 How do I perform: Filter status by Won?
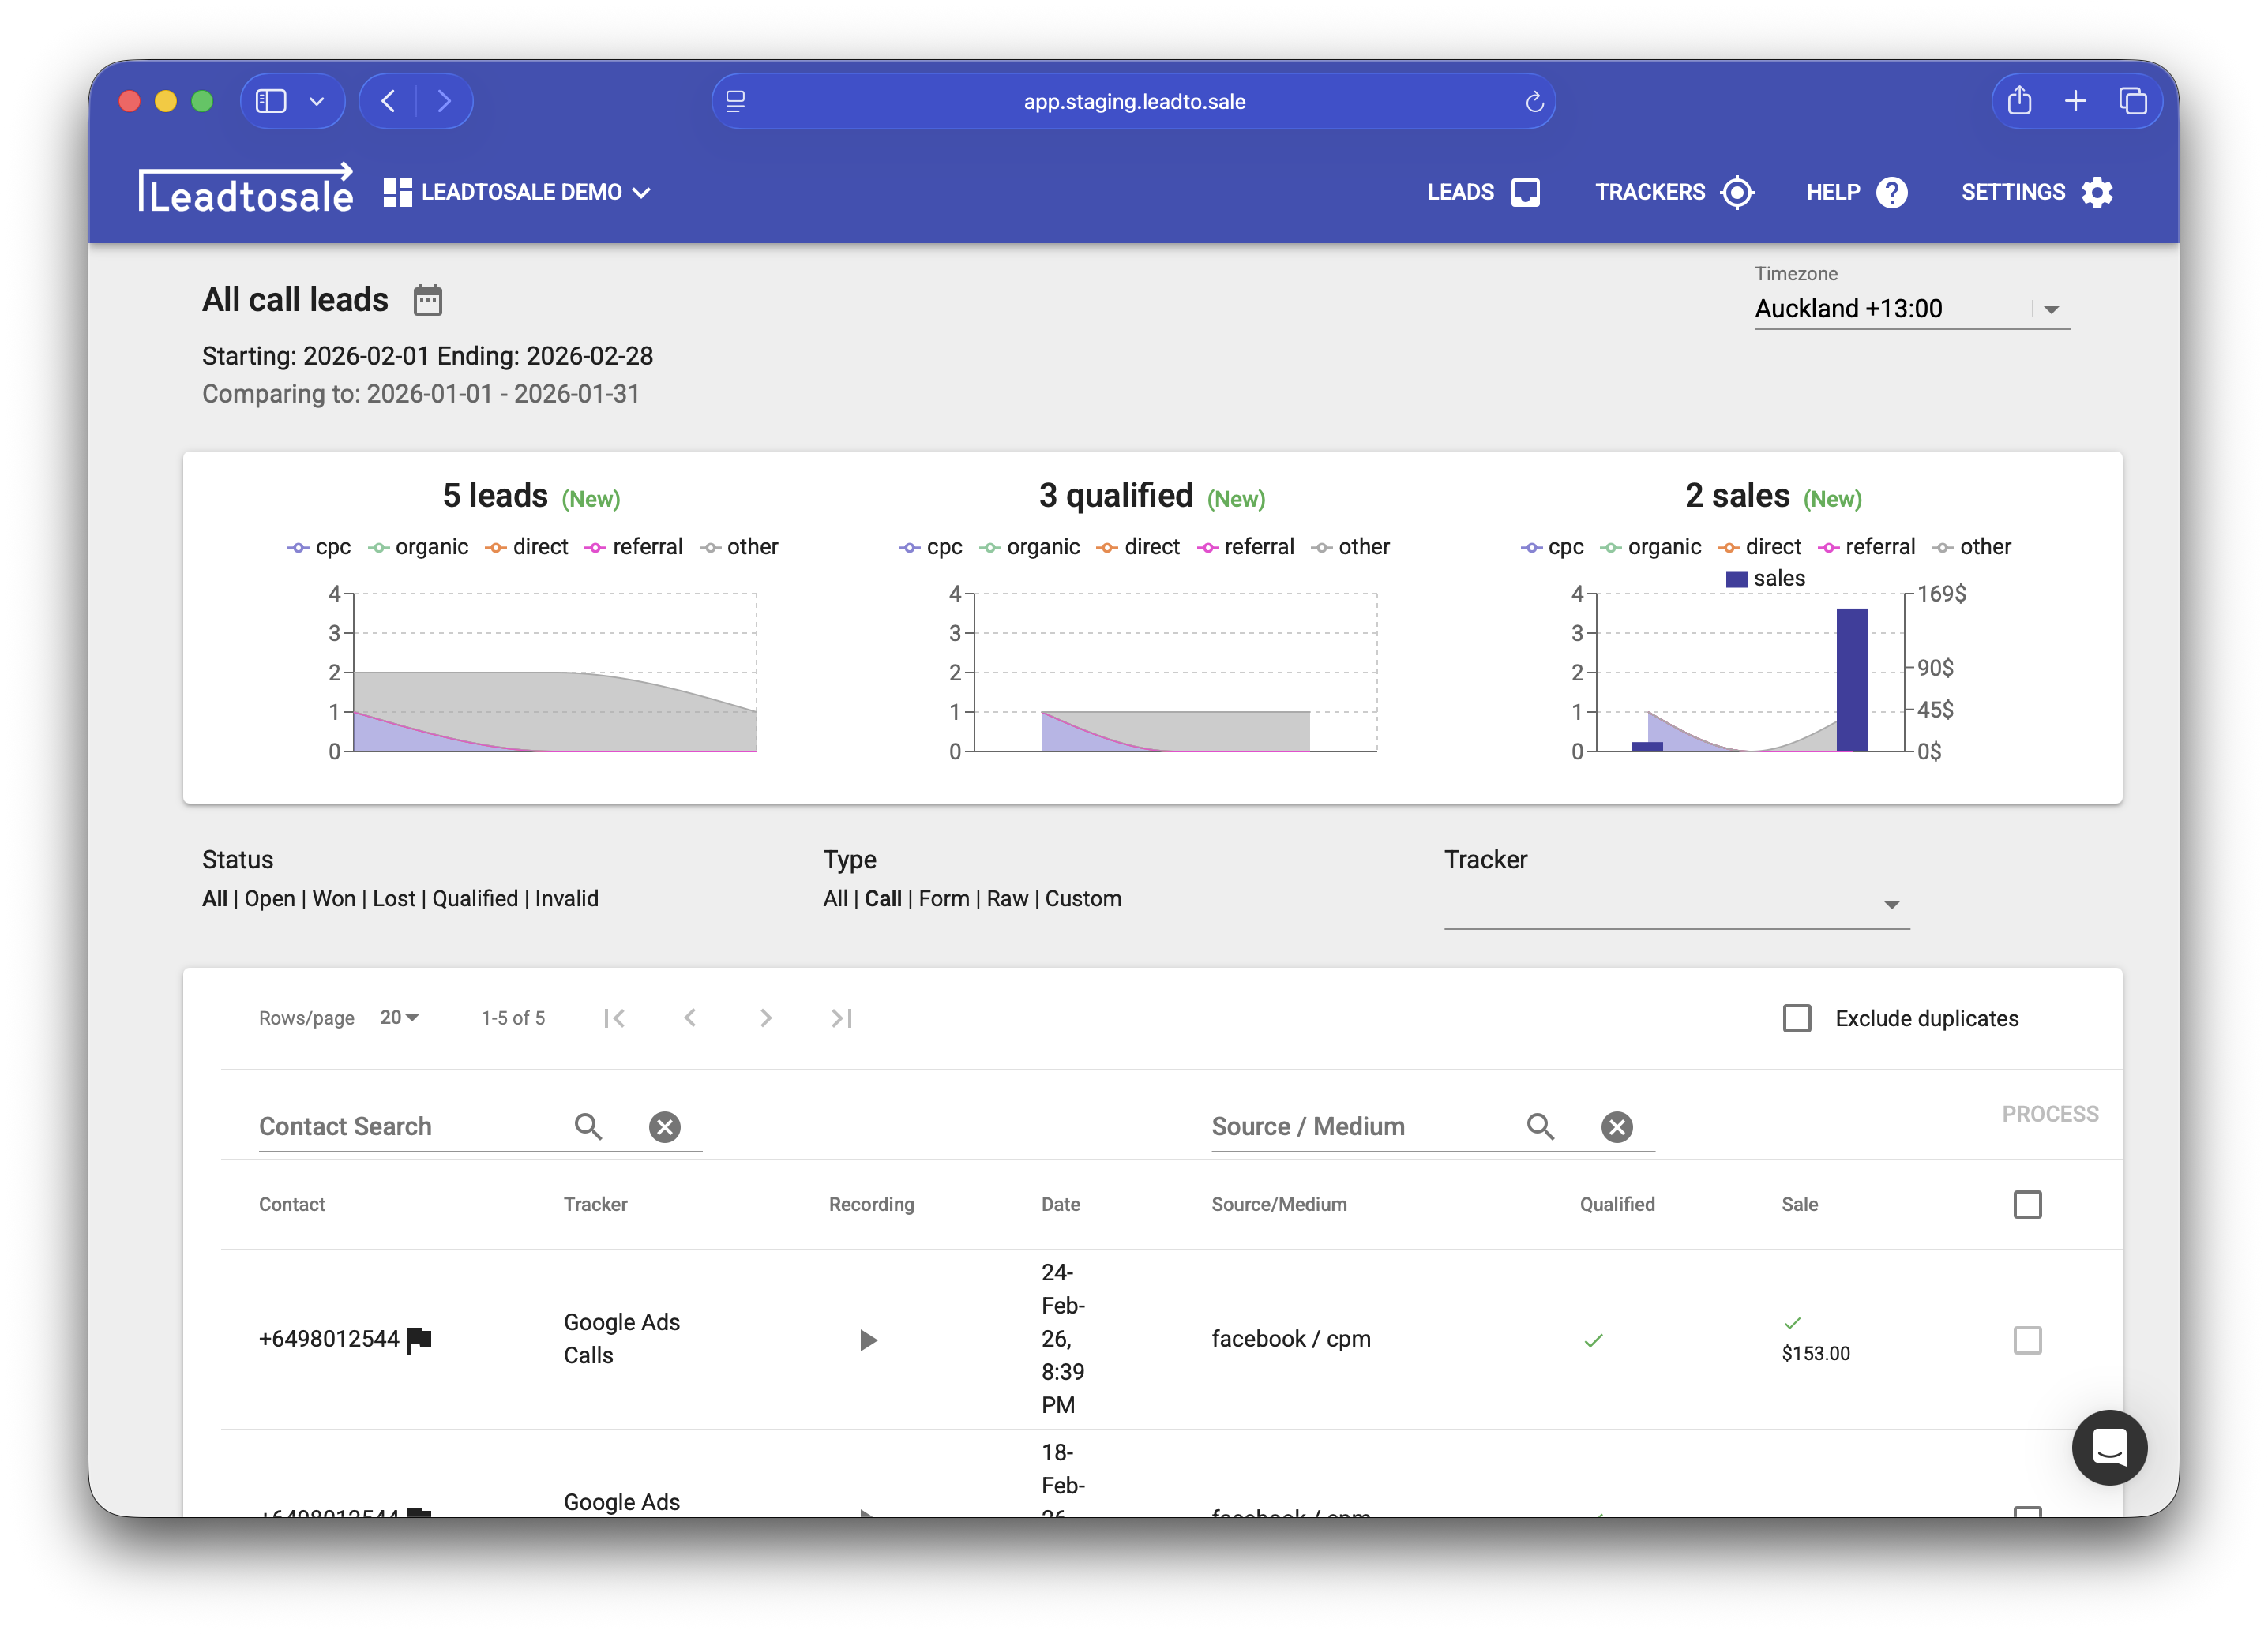coord(333,898)
